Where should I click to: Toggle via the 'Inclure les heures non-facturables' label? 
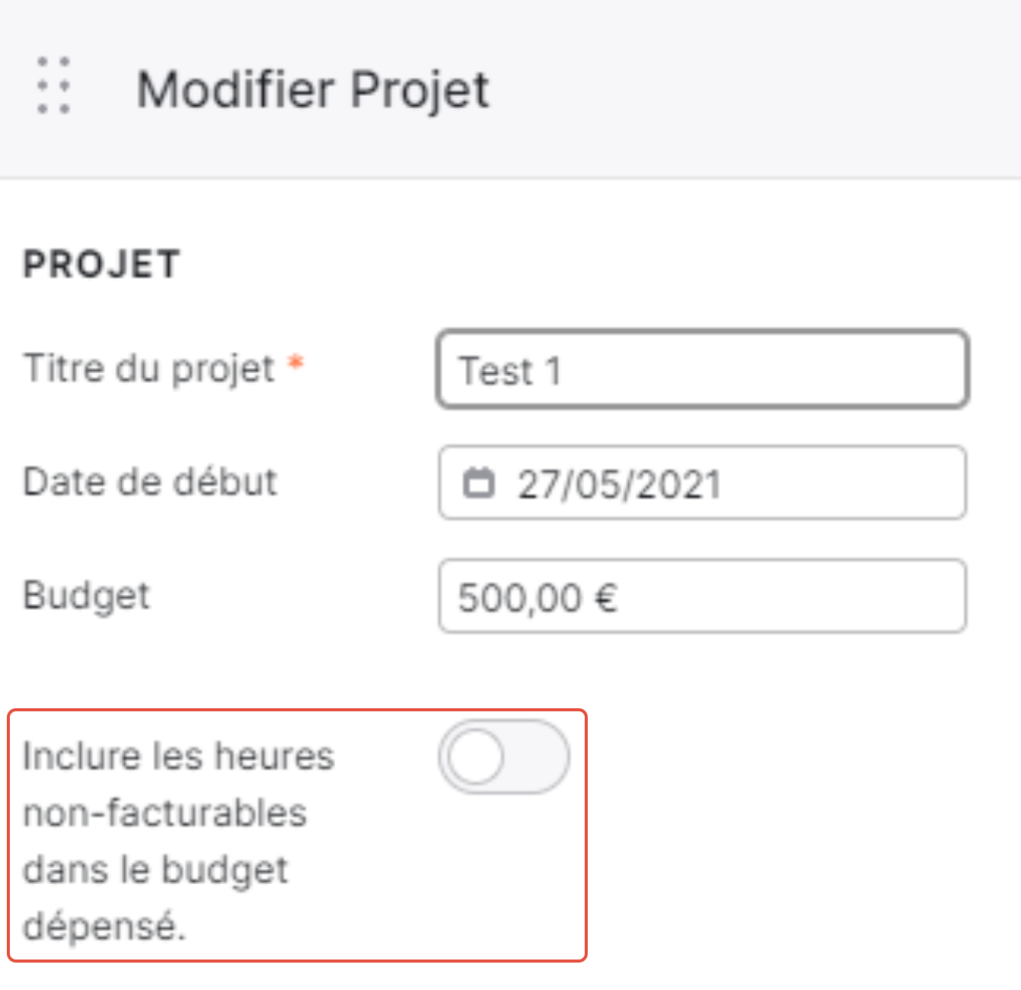click(x=178, y=841)
